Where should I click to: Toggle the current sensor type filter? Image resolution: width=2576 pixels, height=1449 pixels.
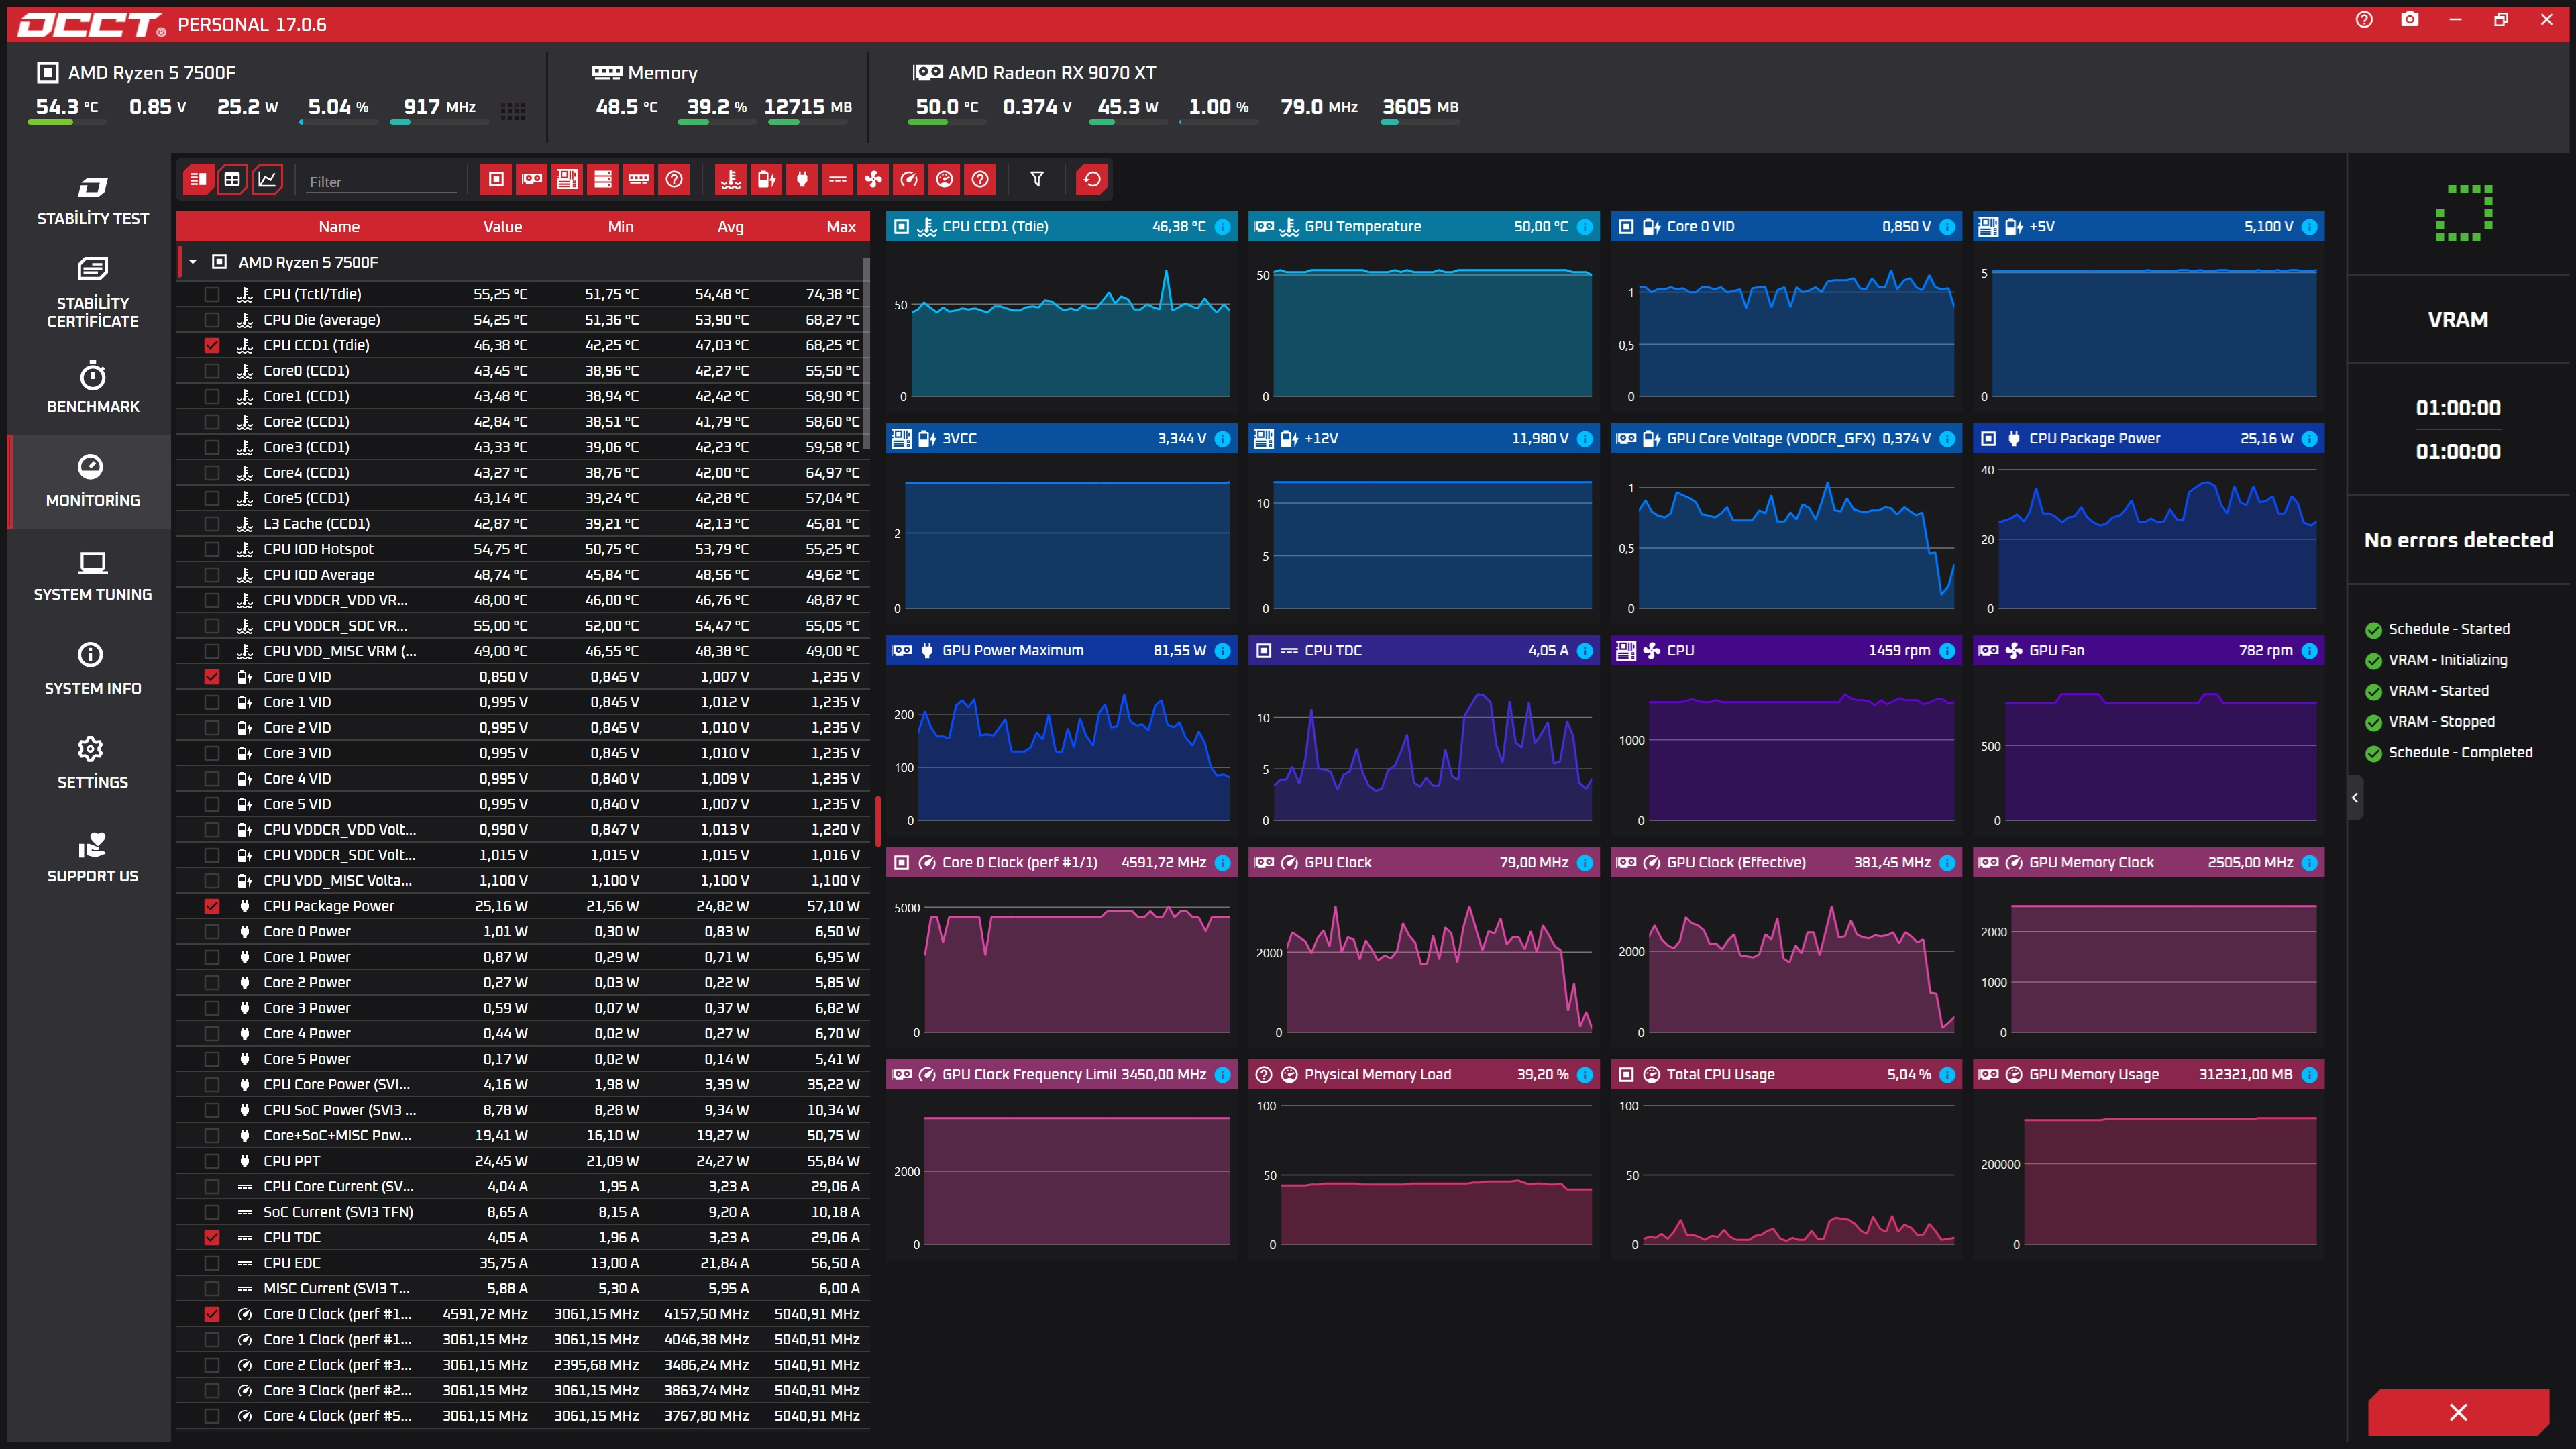click(838, 180)
